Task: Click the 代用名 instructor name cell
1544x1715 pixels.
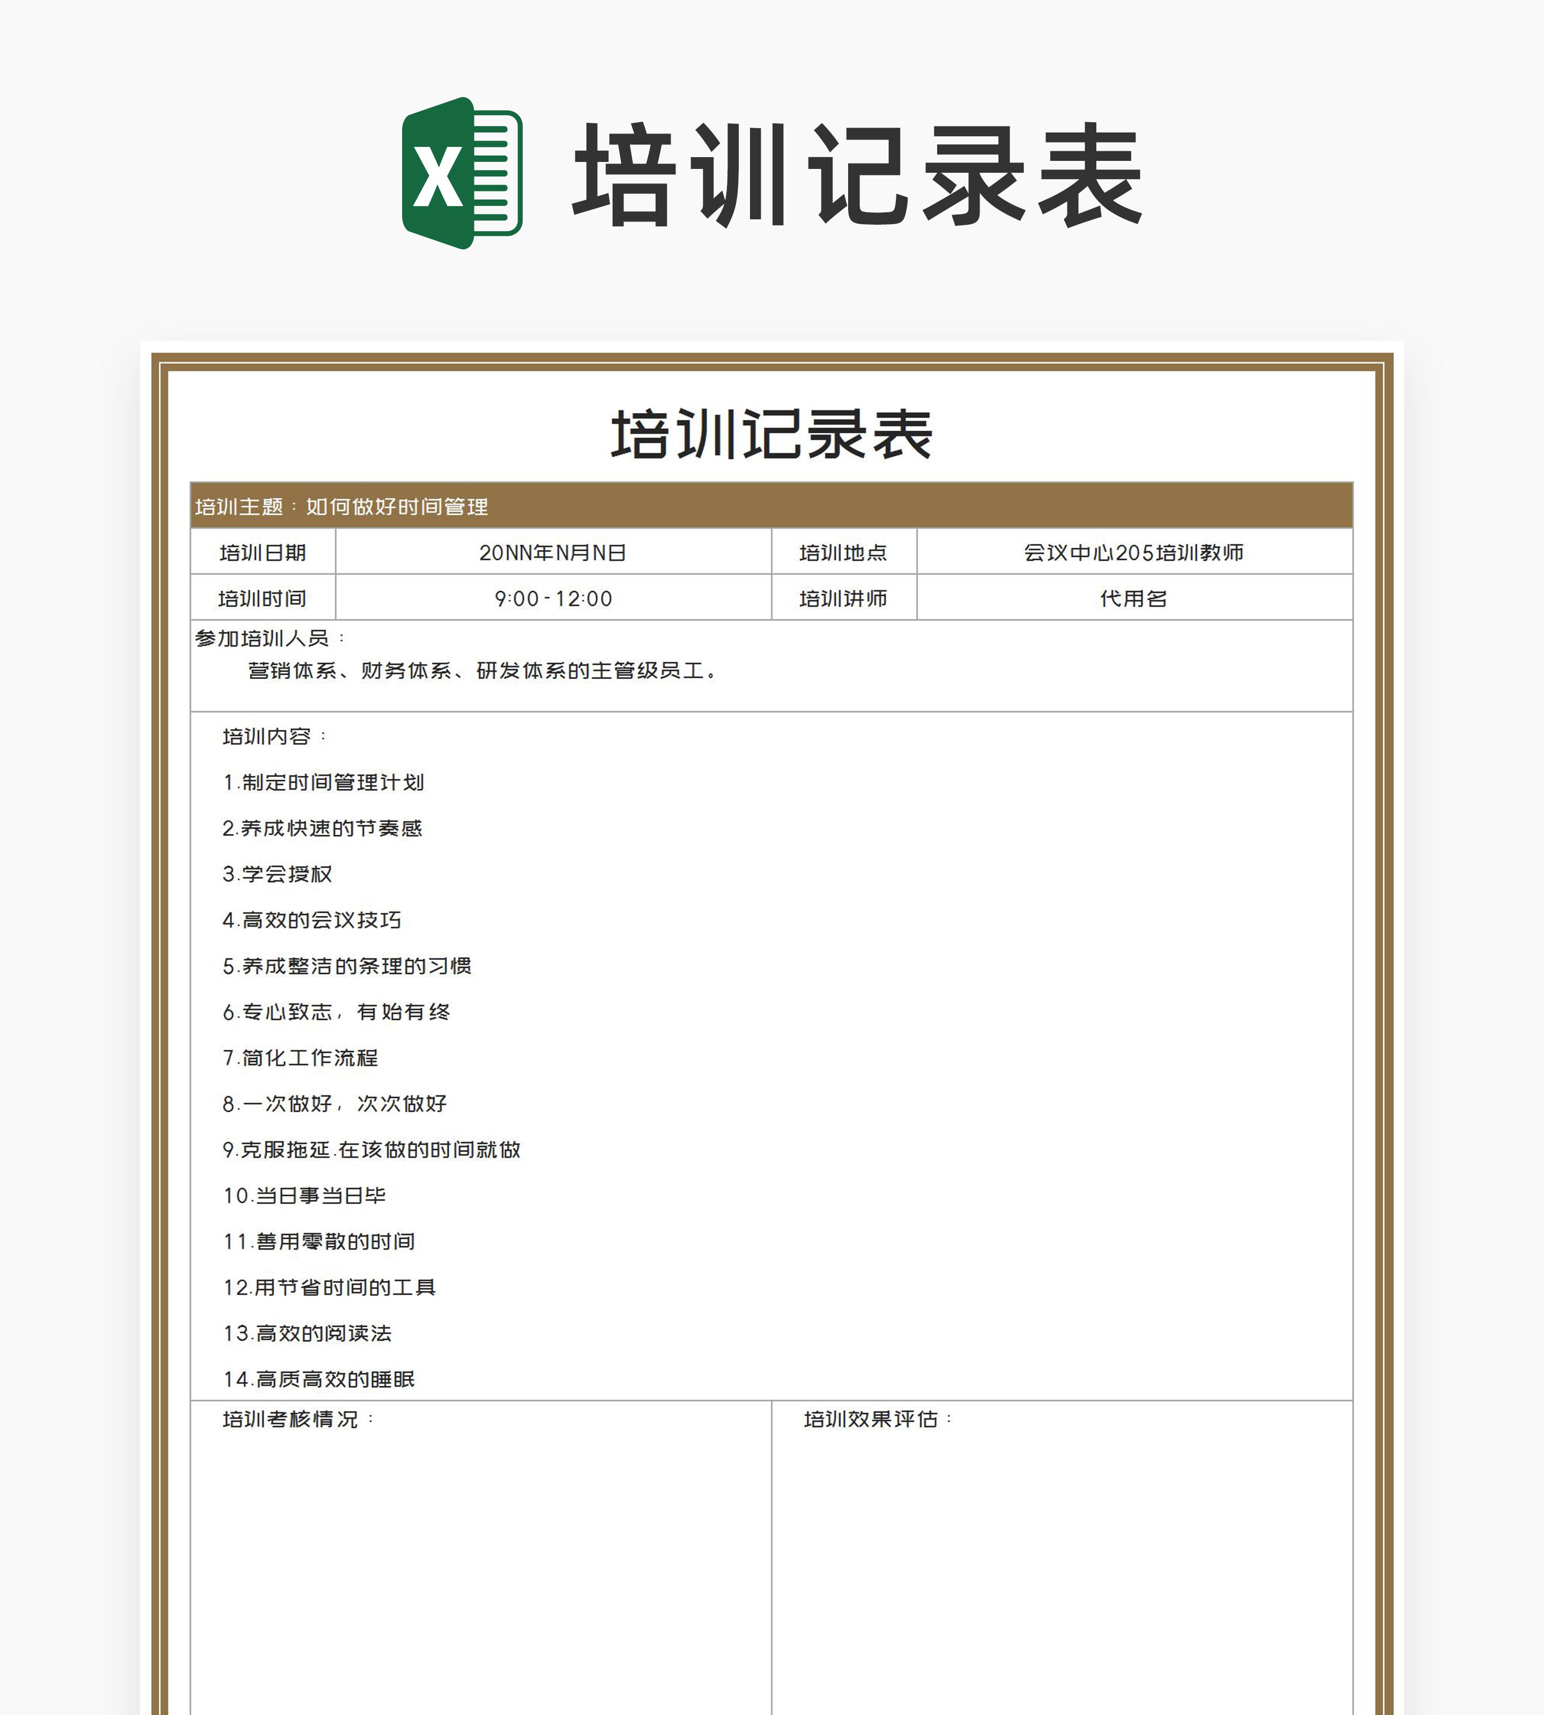Action: pyautogui.click(x=1133, y=598)
